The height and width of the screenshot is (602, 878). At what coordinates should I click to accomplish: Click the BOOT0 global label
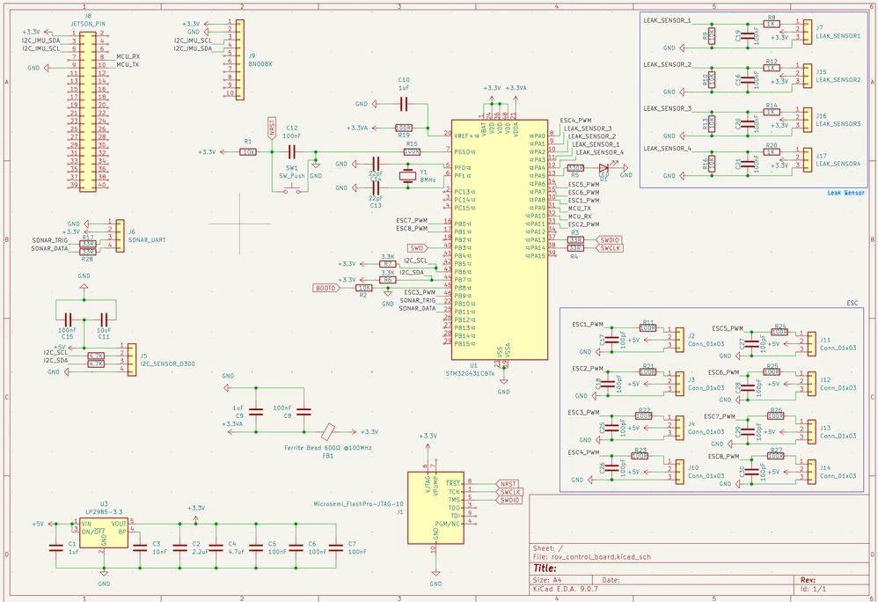326,288
